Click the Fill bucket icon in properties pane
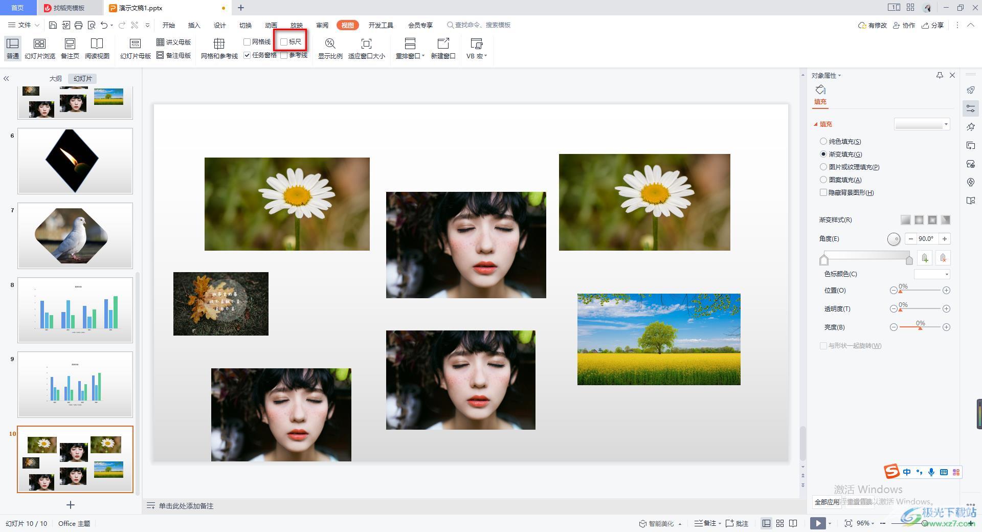This screenshot has height=532, width=982. pyautogui.click(x=820, y=90)
